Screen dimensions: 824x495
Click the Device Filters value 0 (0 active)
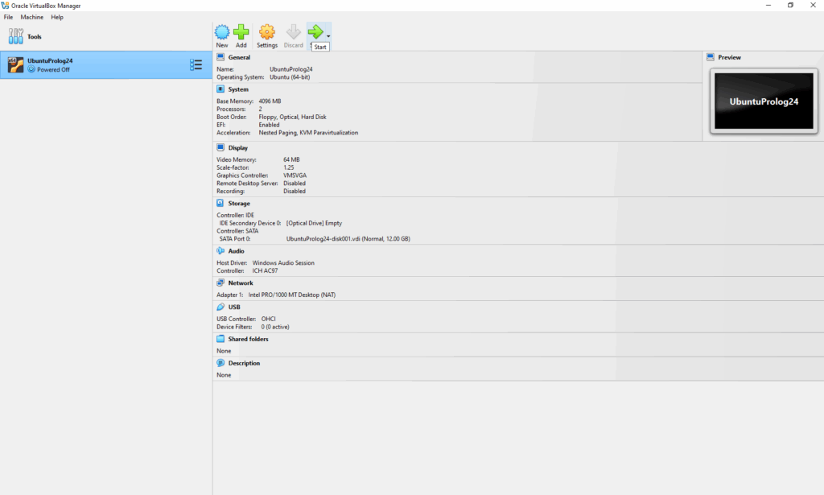pyautogui.click(x=275, y=327)
